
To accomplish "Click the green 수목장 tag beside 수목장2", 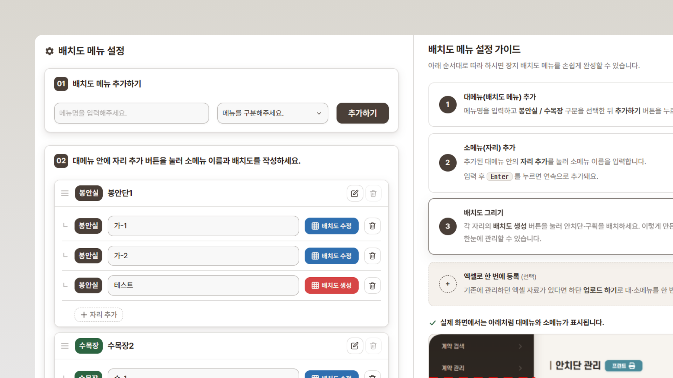I will click(x=89, y=346).
